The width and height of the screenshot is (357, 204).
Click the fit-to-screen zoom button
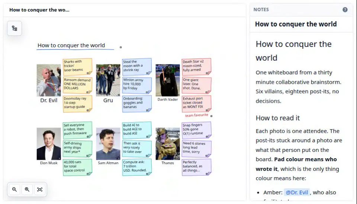coord(40,189)
